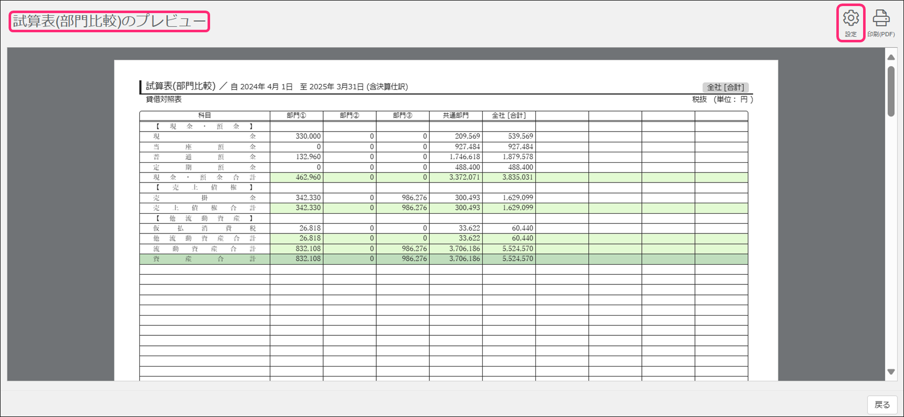
Task: Click the 全社[合計] badge at top right of report
Action: 725,87
